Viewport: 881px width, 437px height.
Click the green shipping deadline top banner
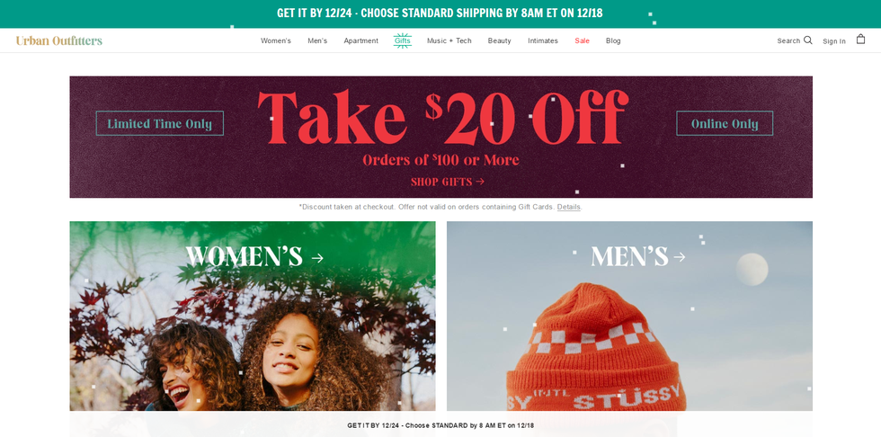440,13
